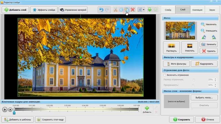The height and width of the screenshot is (124, 221).
Task: Click the reflection size 35% stepper
Action: [215, 80]
